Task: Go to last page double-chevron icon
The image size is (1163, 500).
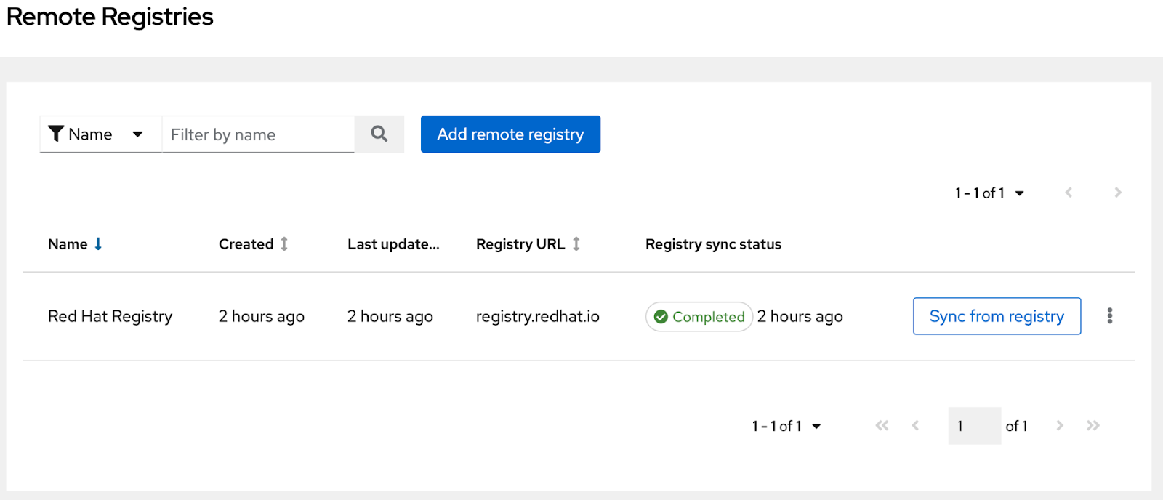Action: [x=1093, y=425]
